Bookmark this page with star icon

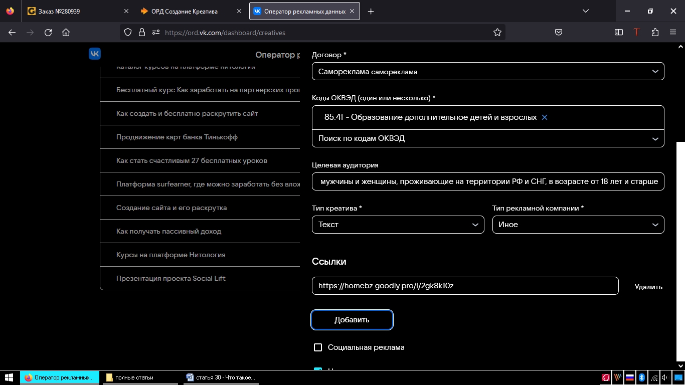[x=497, y=33]
